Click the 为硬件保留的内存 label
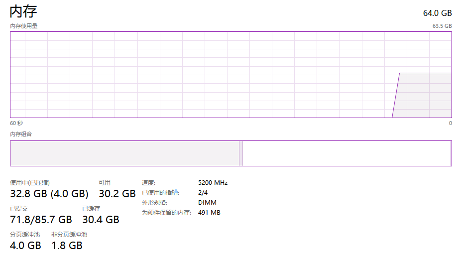459x265 pixels. click(x=166, y=213)
